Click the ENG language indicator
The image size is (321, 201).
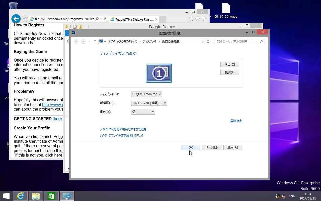click(292, 196)
